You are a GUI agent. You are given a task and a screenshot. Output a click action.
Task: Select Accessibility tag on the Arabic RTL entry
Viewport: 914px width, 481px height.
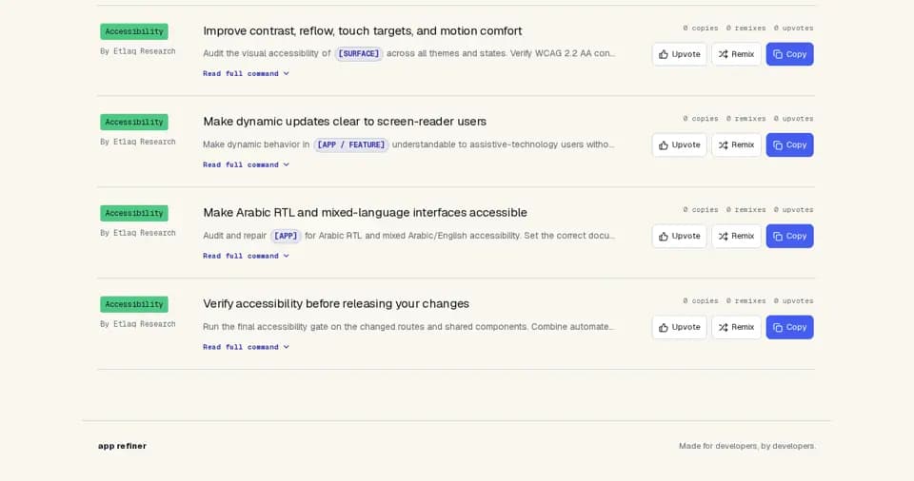coord(134,213)
